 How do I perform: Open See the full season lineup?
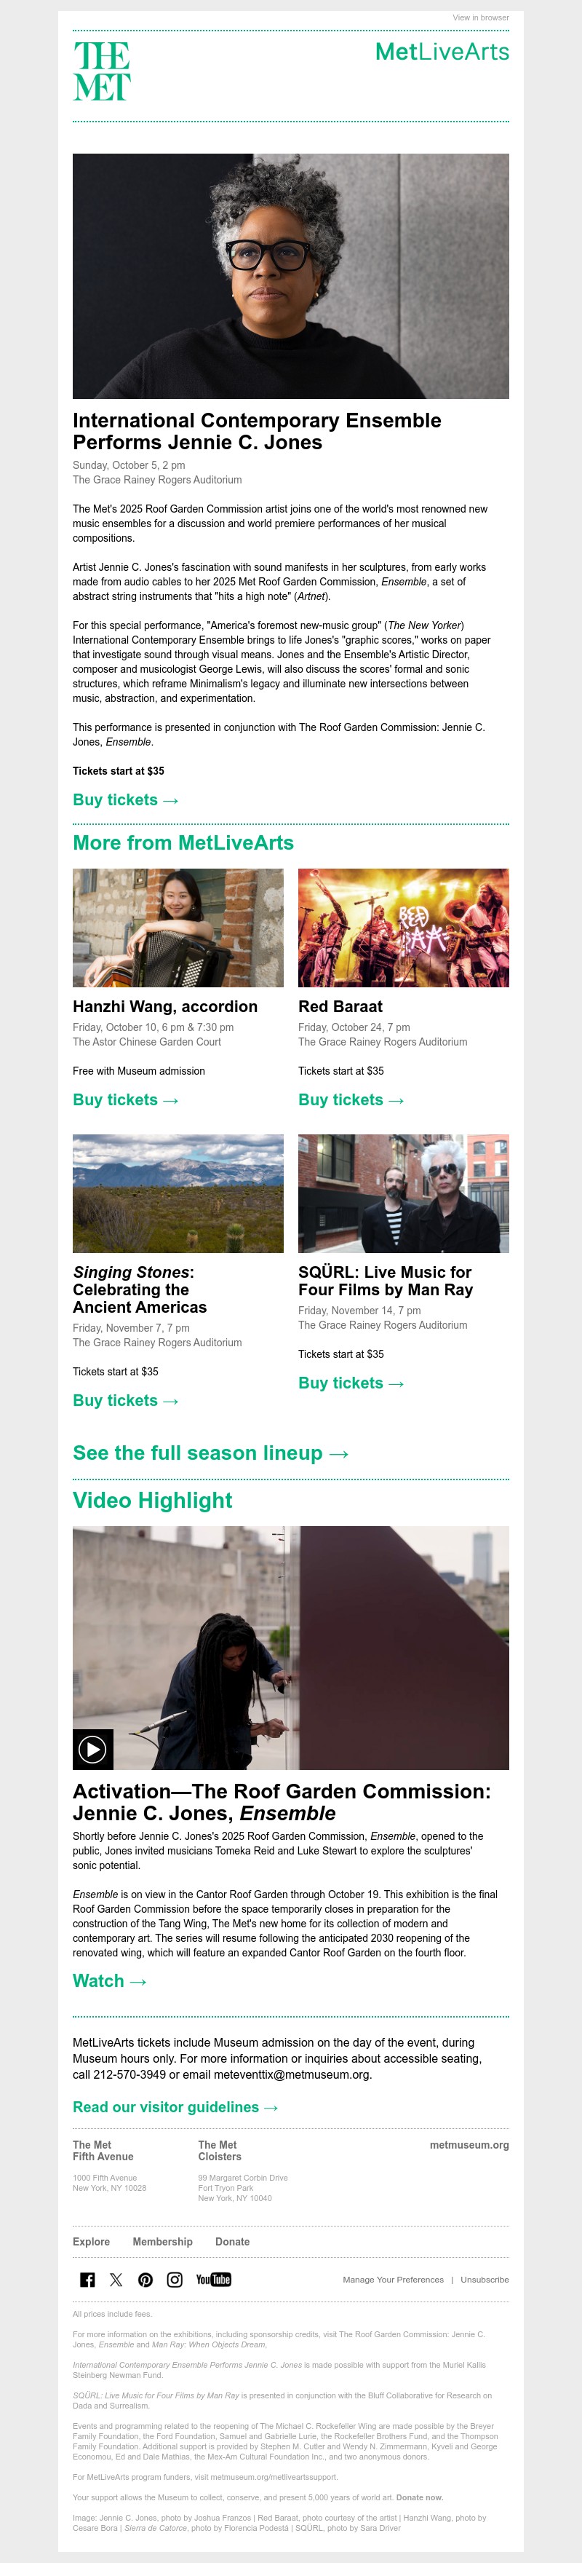click(x=210, y=1453)
